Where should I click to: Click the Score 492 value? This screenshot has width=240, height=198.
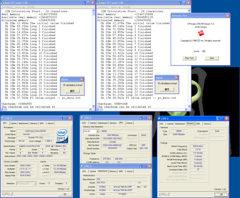tap(204, 51)
